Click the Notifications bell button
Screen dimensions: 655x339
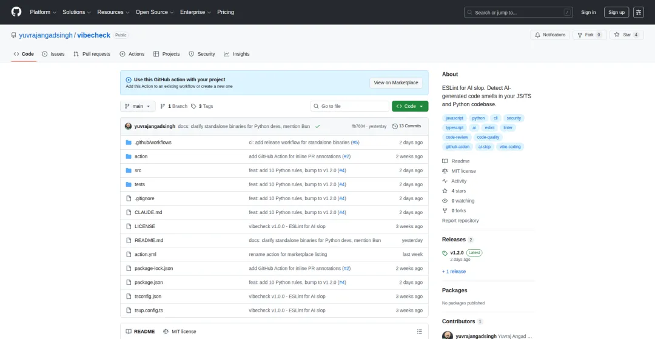click(x=550, y=35)
